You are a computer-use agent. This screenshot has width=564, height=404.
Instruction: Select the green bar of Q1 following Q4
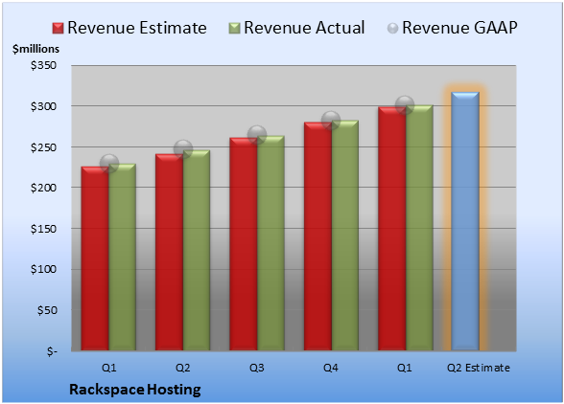[419, 228]
